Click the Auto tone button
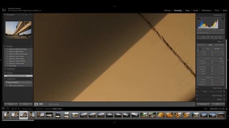The width and height of the screenshot is (229, 128). pos(221,58)
